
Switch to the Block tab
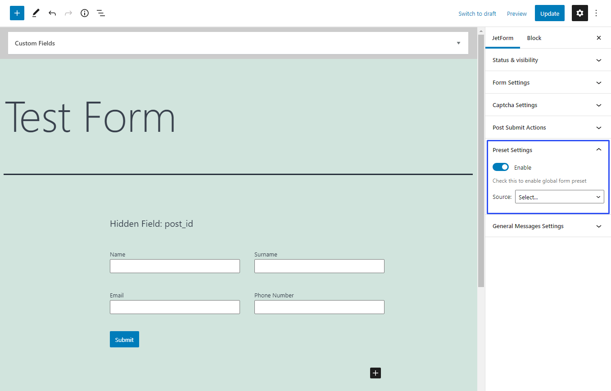click(534, 38)
